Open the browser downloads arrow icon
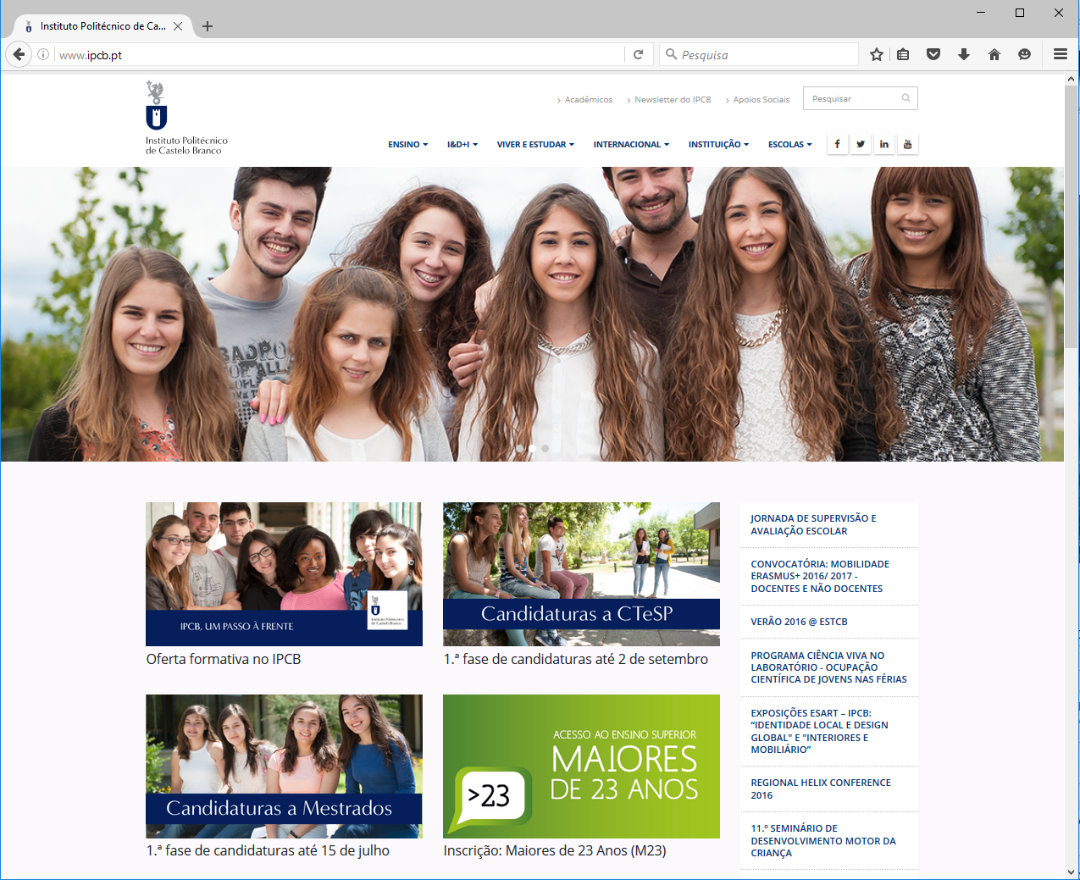1080x880 pixels. pyautogui.click(x=964, y=55)
